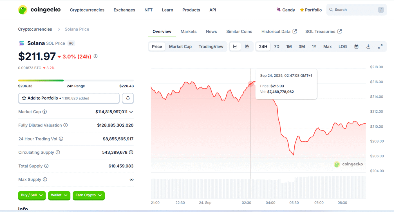The image size is (394, 212).
Task: Open the Earn Crypto dropdown
Action: [88, 195]
